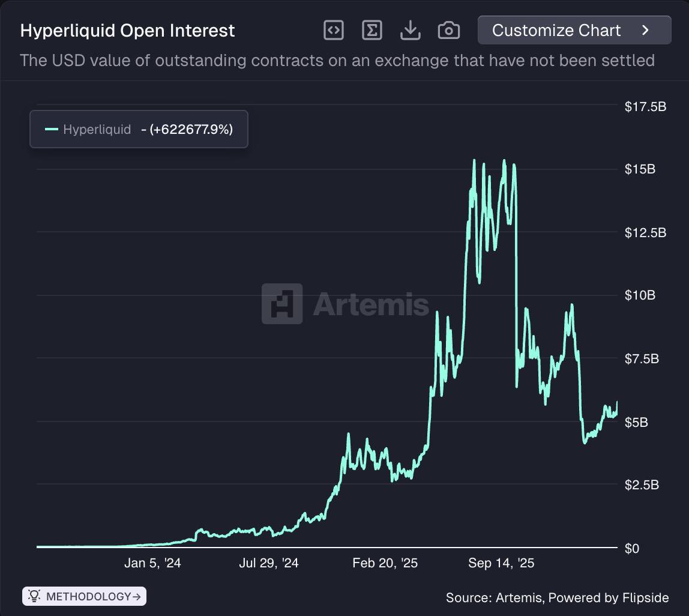Click the Sep 14, '25 date label
Screen dimensions: 689x616
tap(501, 563)
